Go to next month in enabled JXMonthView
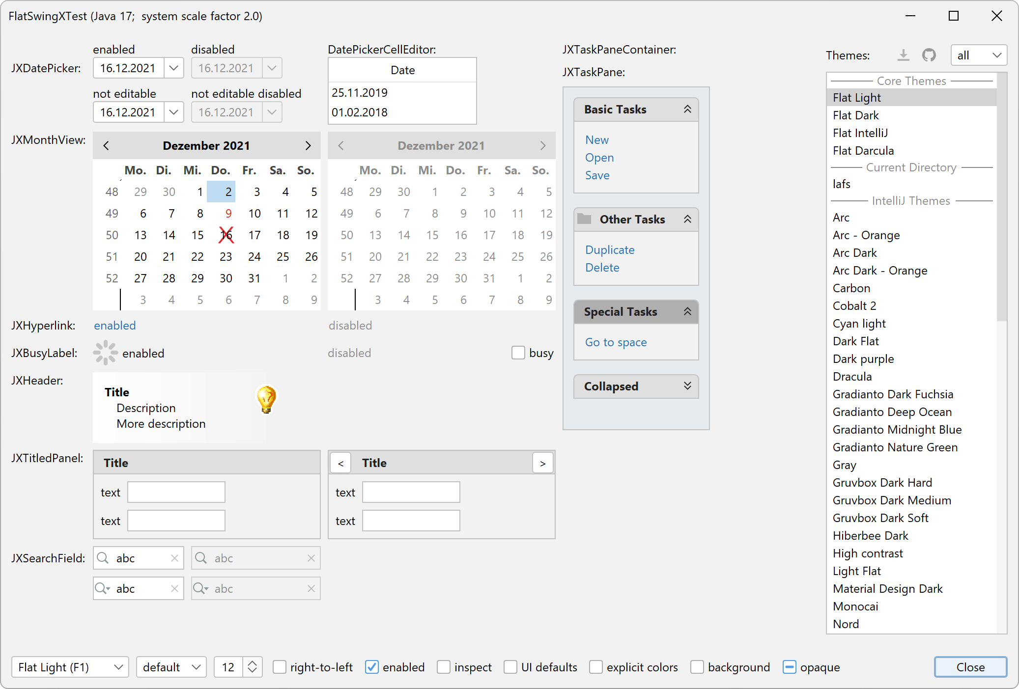This screenshot has height=689, width=1019. pyautogui.click(x=308, y=145)
